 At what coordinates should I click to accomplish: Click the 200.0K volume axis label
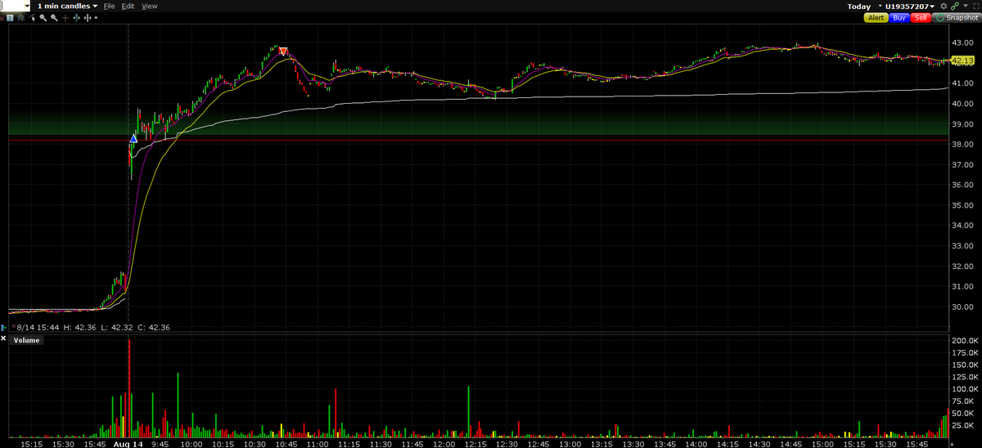point(963,340)
